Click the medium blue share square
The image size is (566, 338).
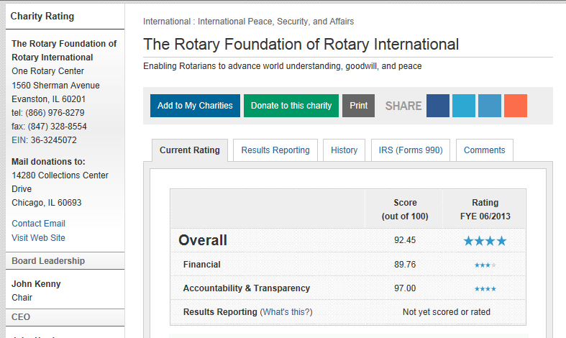[x=490, y=106]
